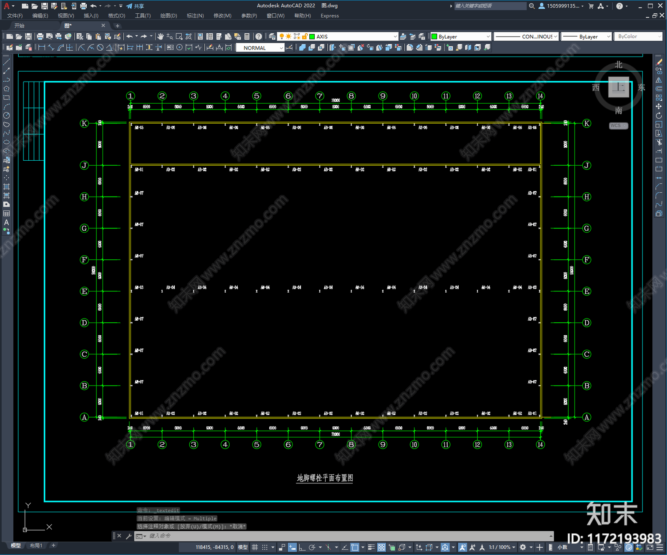667x555 pixels.
Task: Toggle dynamic input in status bar
Action: [292, 547]
